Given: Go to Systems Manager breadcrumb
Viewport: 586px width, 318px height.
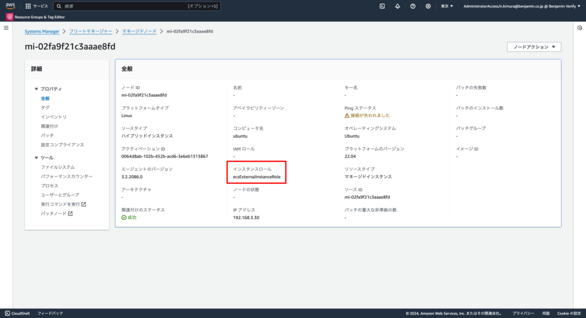Looking at the screenshot, I should (x=42, y=31).
